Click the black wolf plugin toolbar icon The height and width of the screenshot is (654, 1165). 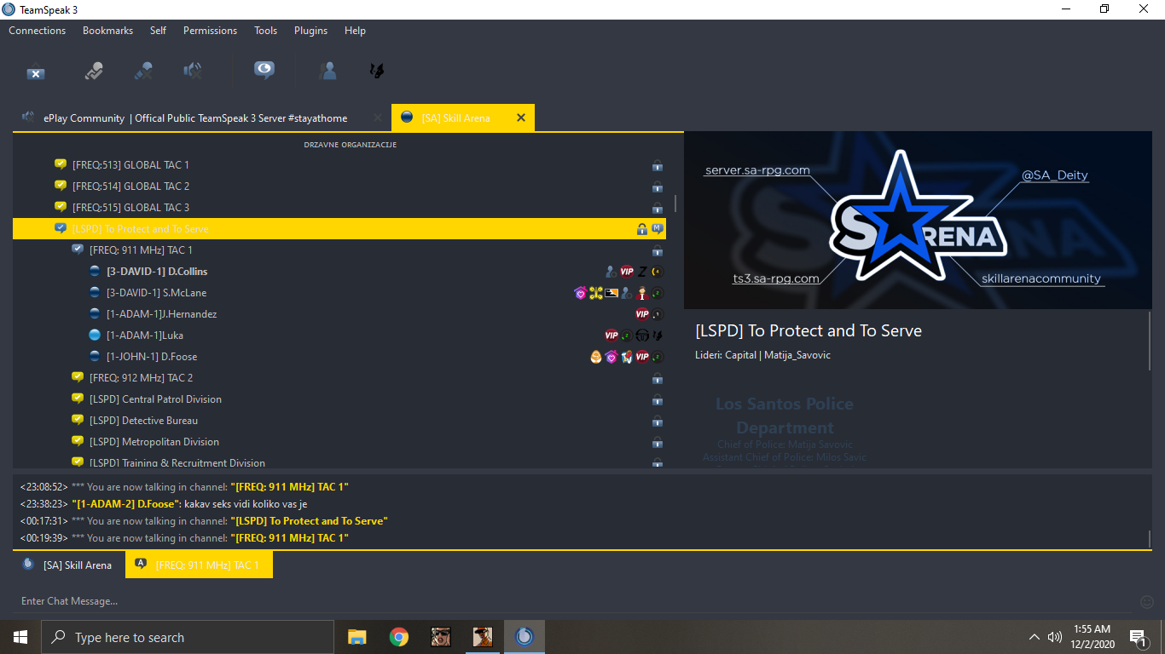[x=376, y=71]
